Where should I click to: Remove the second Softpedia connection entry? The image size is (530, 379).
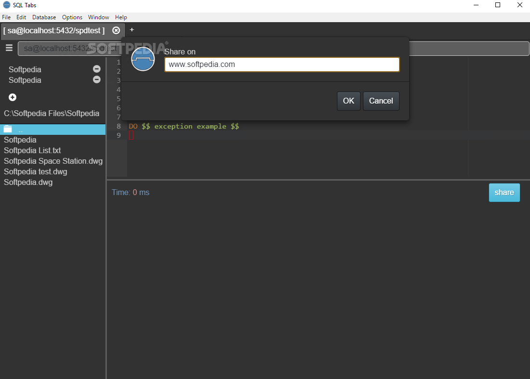97,79
